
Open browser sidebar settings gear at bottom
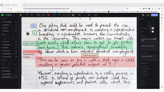pyautogui.click(x=162, y=87)
